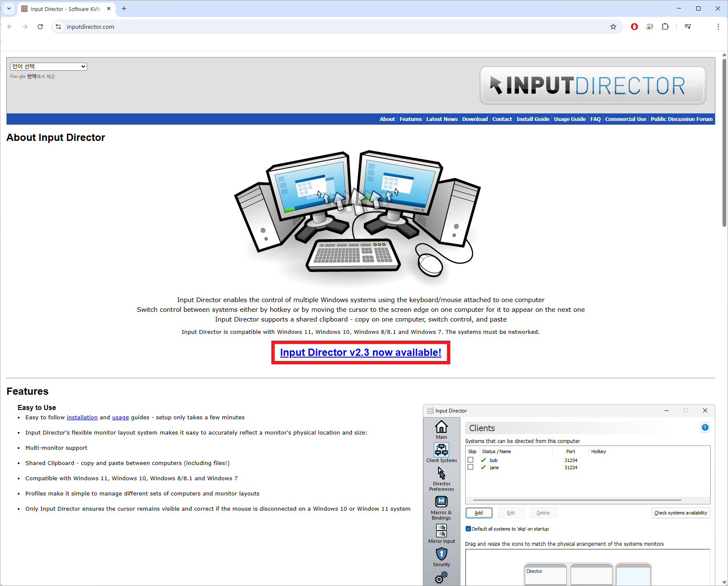The width and height of the screenshot is (728, 586).
Task: Select the Macros & Bindings icon
Action: (x=441, y=508)
